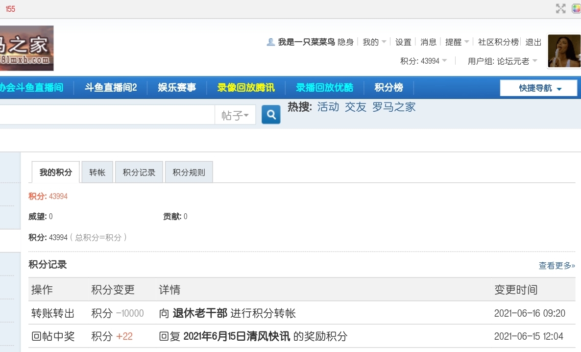Click the user silhouette icon beside username
The height and width of the screenshot is (352, 581).
[x=270, y=42]
